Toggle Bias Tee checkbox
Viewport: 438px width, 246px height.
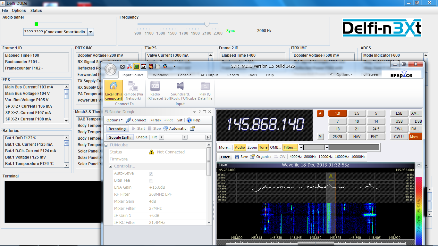pyautogui.click(x=151, y=180)
